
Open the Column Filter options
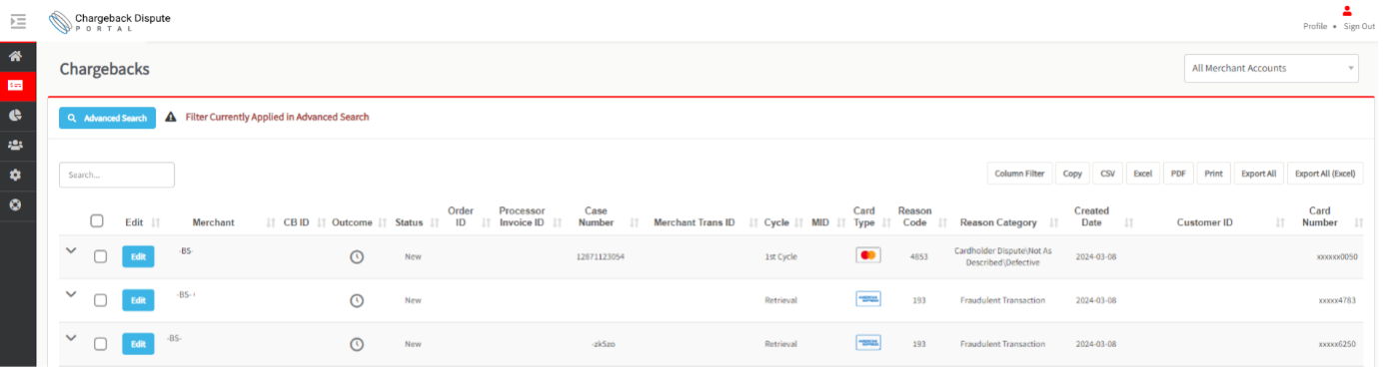coord(1018,174)
